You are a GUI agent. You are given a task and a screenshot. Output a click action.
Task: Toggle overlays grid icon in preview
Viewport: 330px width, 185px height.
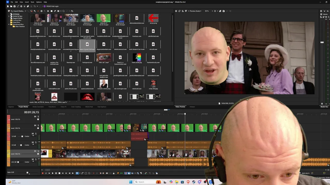click(x=215, y=11)
